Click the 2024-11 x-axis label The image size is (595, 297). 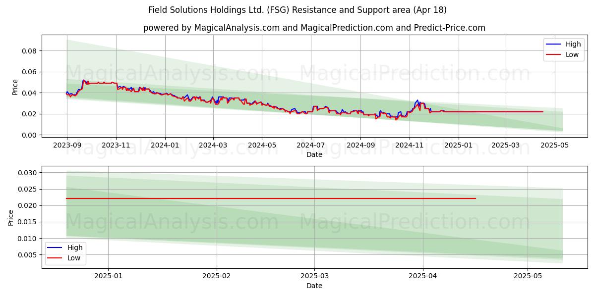410,145
